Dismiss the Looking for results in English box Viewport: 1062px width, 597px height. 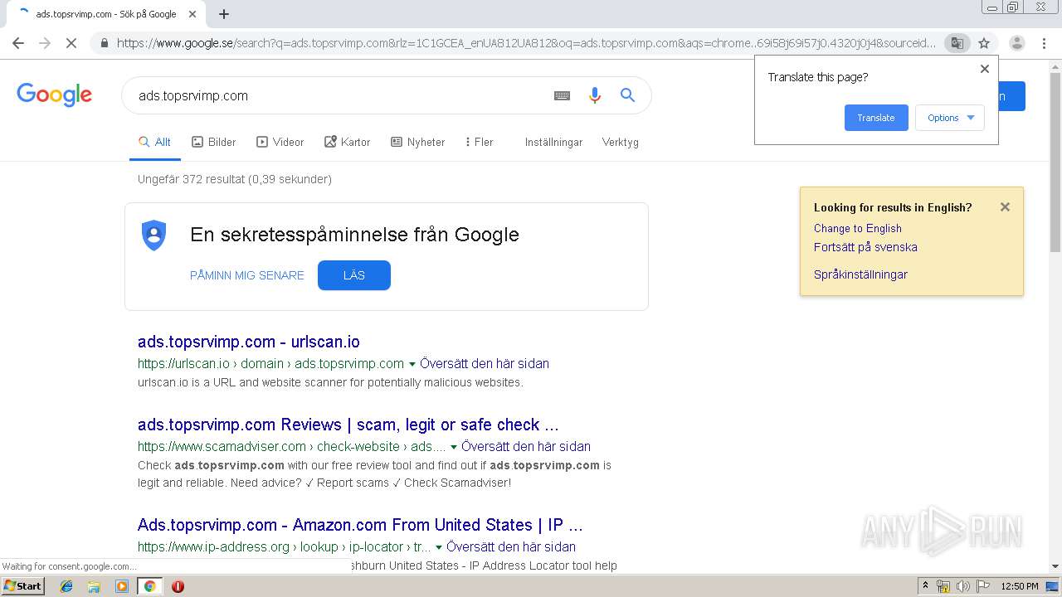pos(1005,207)
